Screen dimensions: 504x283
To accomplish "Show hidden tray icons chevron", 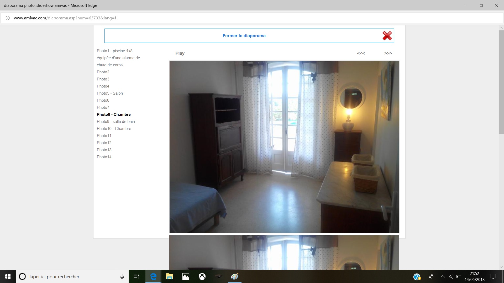I will coord(443,276).
